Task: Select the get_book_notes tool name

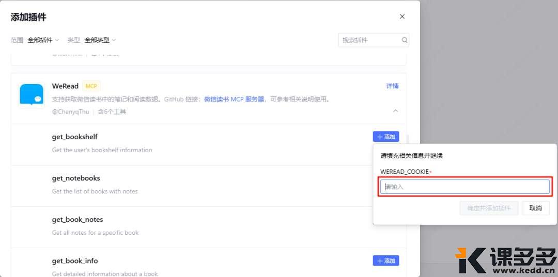Action: pos(77,219)
